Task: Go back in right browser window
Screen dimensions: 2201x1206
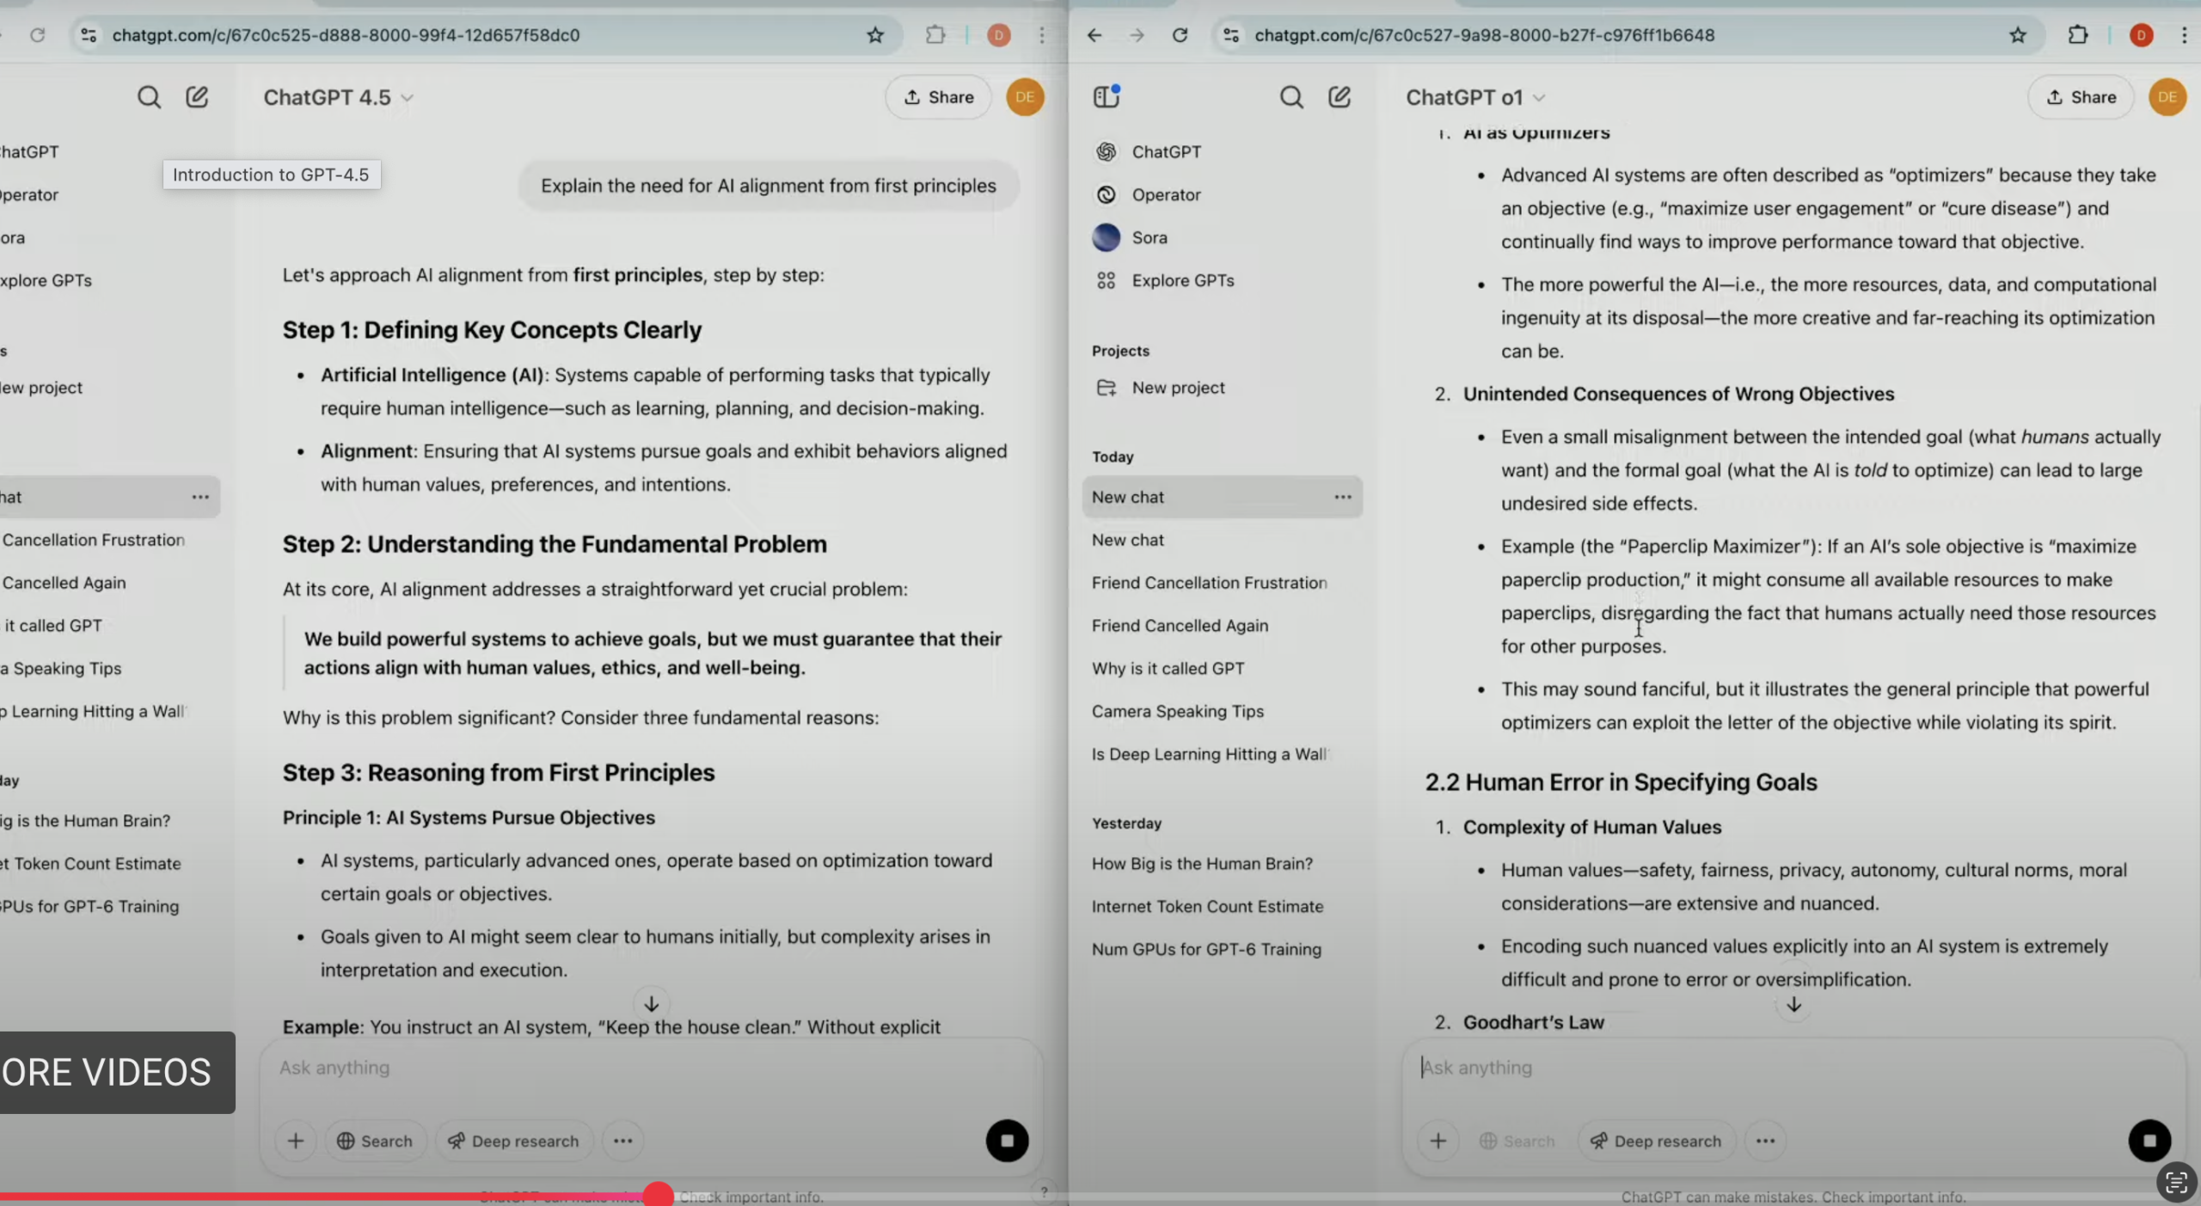Action: [1094, 35]
